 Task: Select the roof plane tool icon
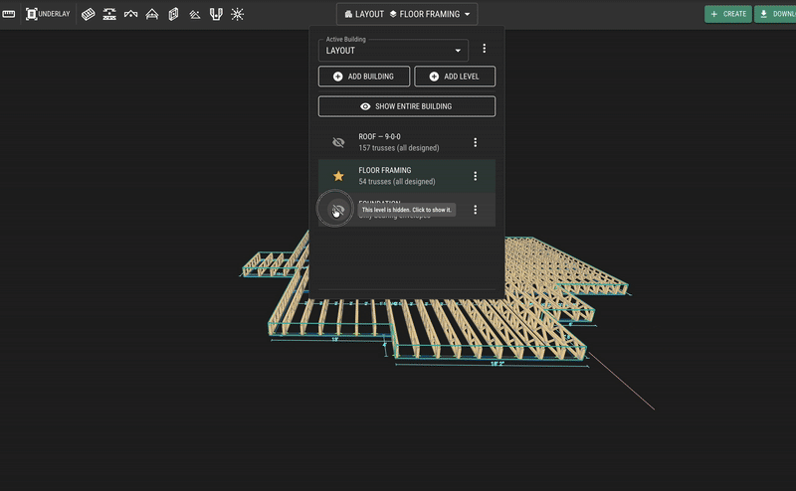[130, 14]
